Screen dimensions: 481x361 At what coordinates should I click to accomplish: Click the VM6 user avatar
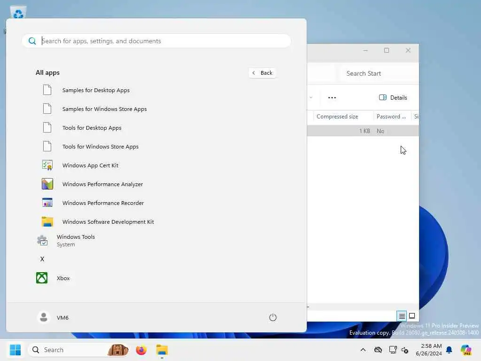(44, 317)
